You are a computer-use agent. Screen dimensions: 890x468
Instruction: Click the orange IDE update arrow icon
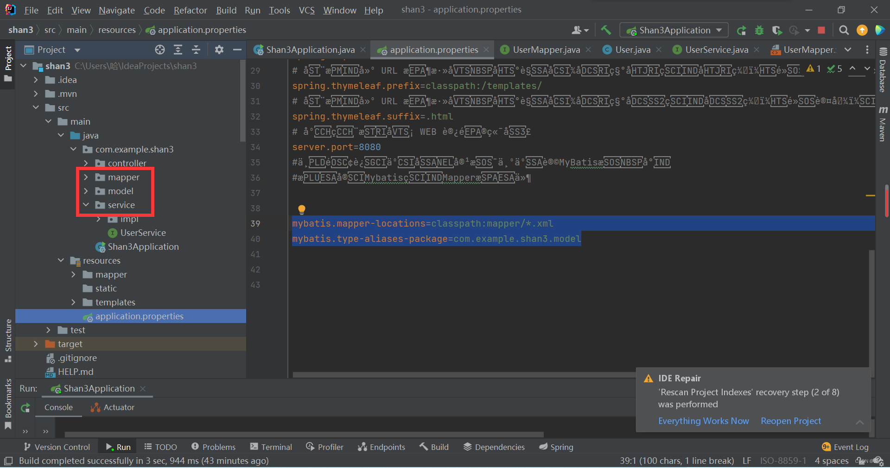(862, 30)
